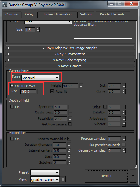Click the motion blur Bias field
Screen dimensions: 140x187
(60, 157)
